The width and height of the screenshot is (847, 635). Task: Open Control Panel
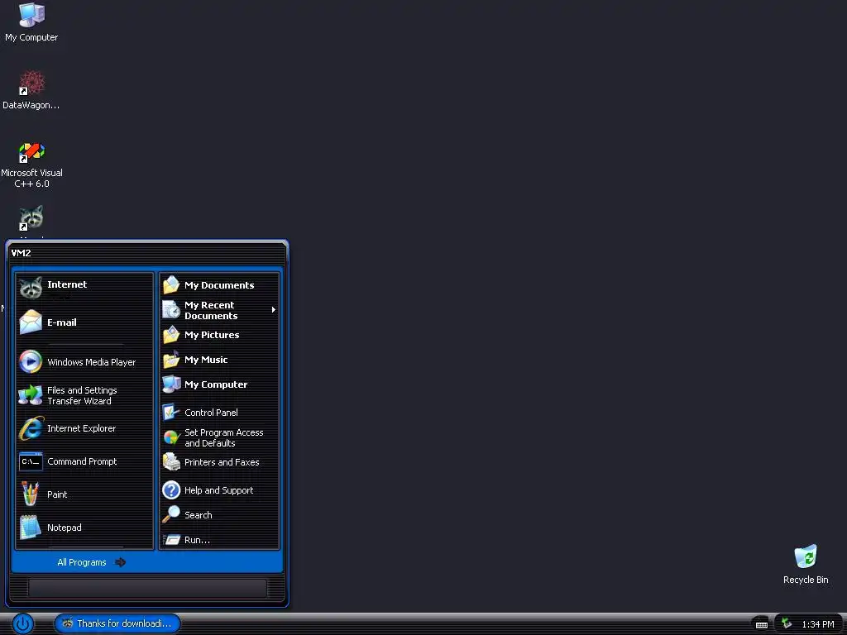[219, 413]
